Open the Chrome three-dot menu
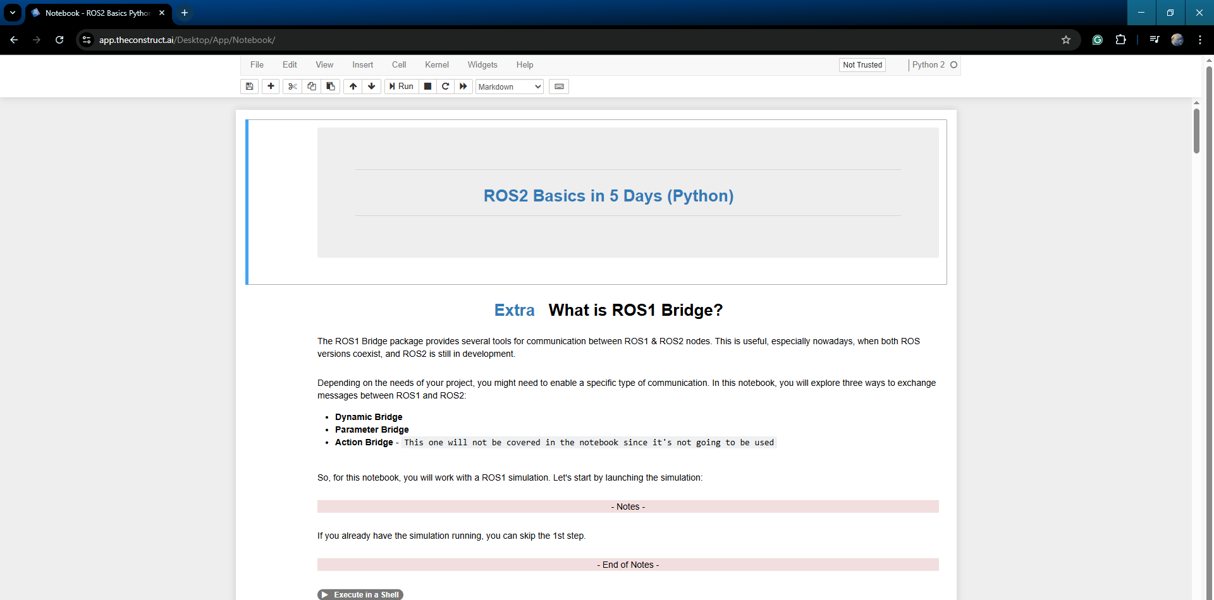 click(1200, 40)
